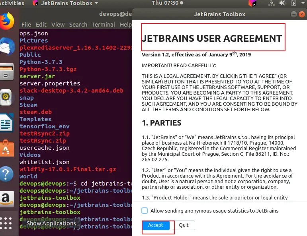This screenshot has height=236, width=307.
Task: Open the terminal Edit menu
Action: point(41,25)
